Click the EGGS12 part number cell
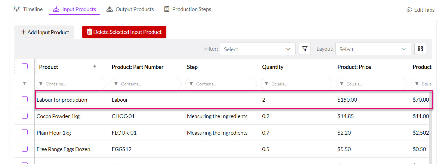This screenshot has width=445, height=164. point(122,149)
